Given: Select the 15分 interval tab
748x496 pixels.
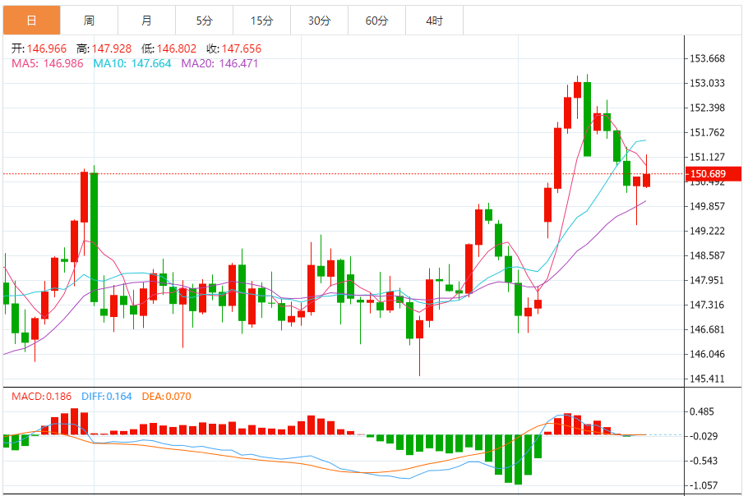Looking at the screenshot, I should tap(261, 21).
